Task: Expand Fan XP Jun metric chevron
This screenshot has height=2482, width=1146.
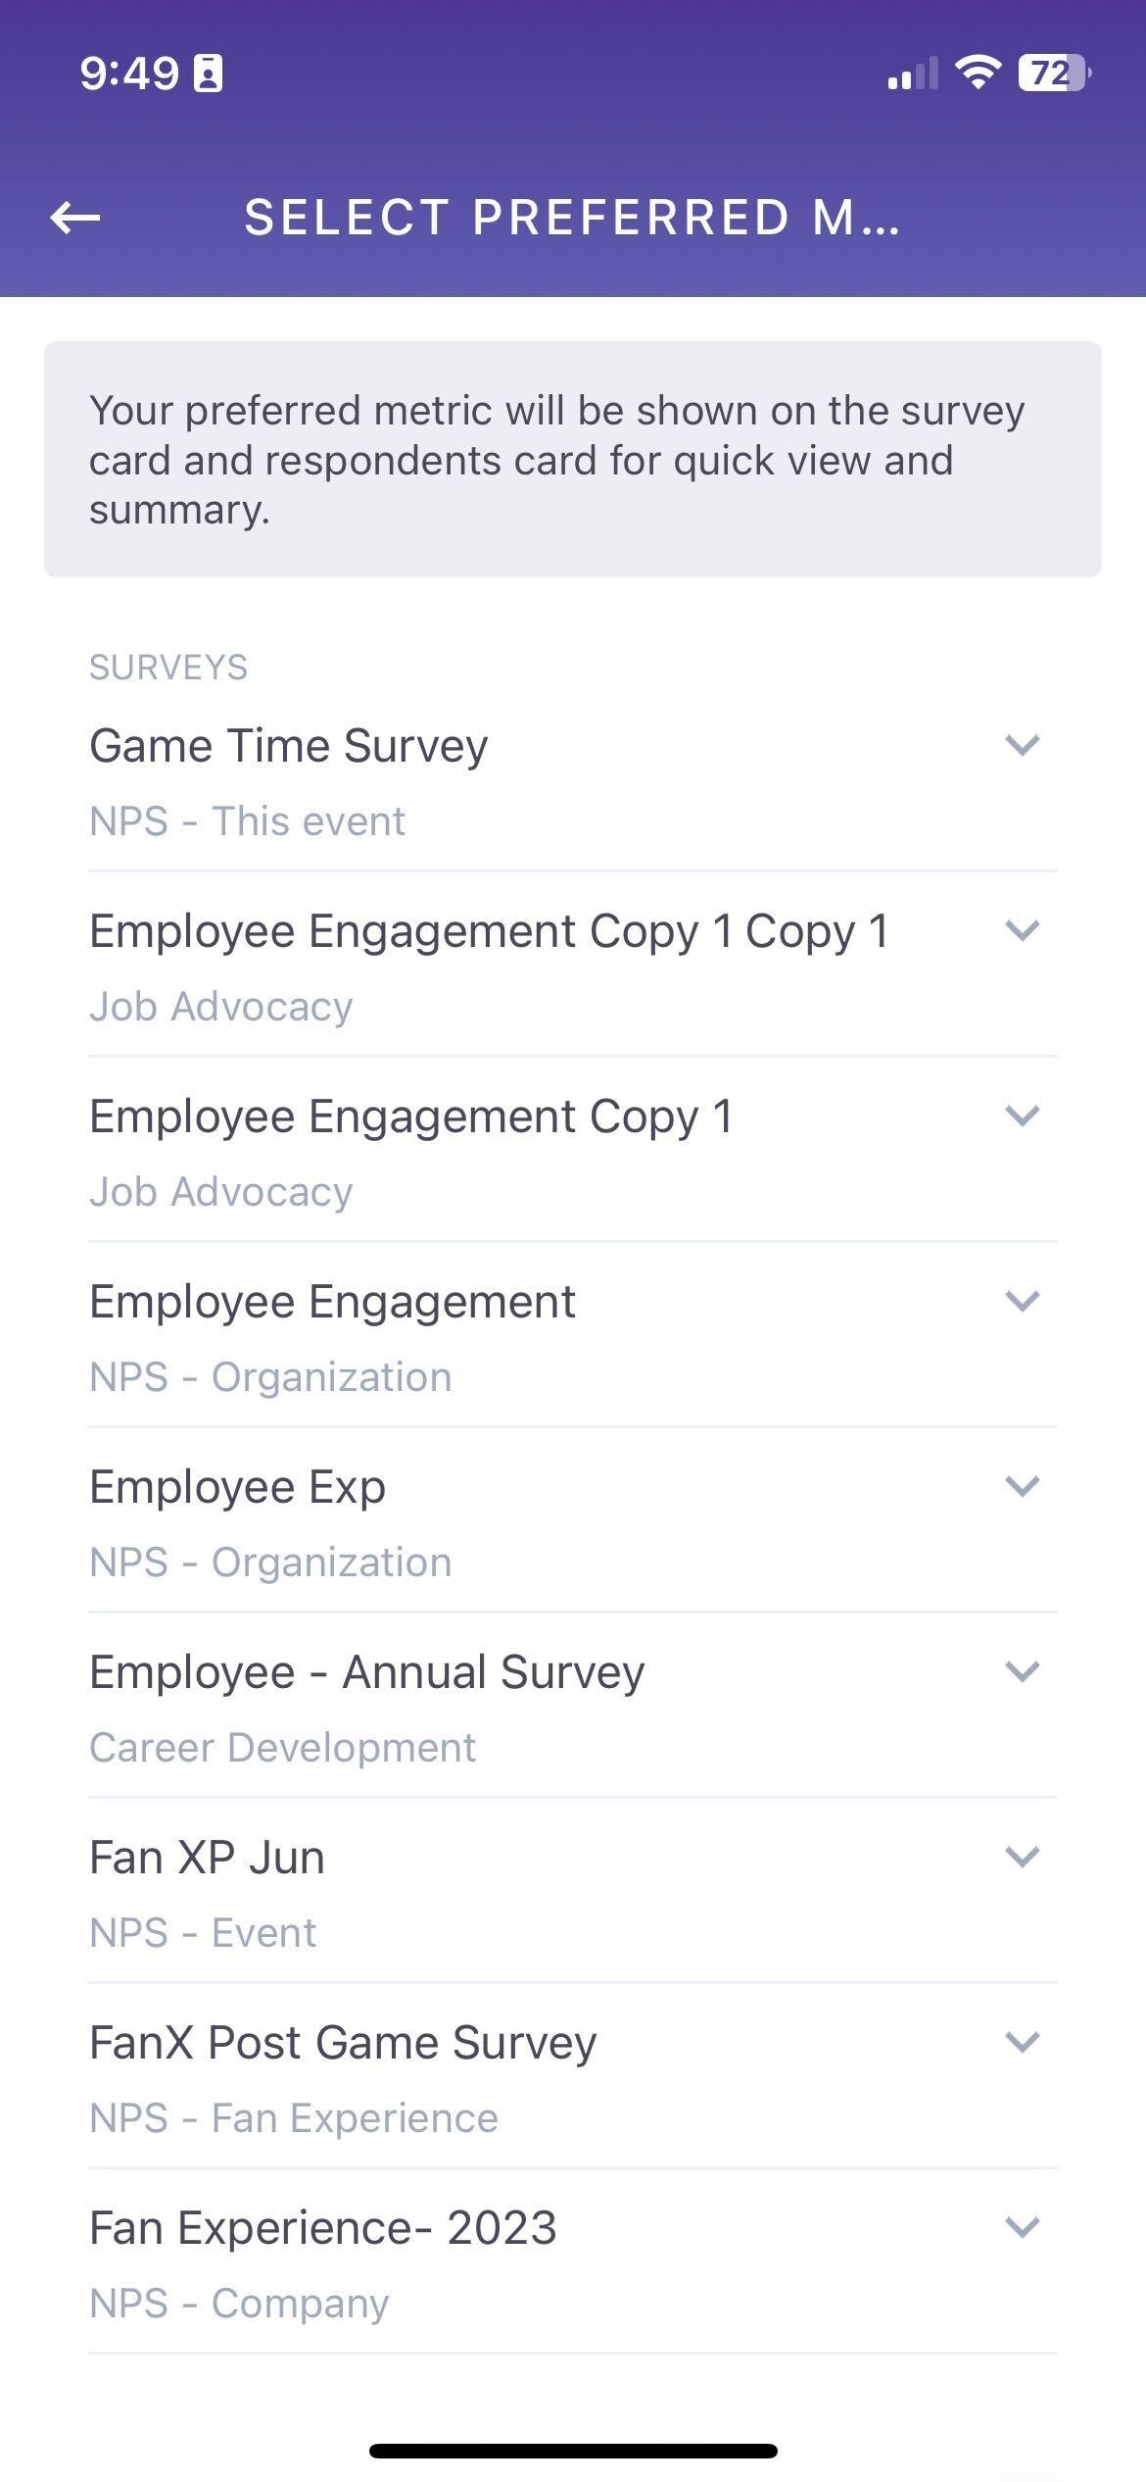Action: point(1022,1857)
